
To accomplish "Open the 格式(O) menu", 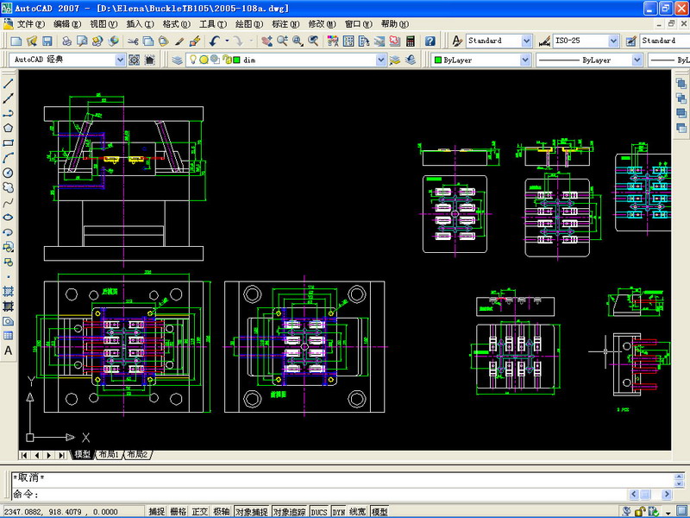I will coord(176,23).
